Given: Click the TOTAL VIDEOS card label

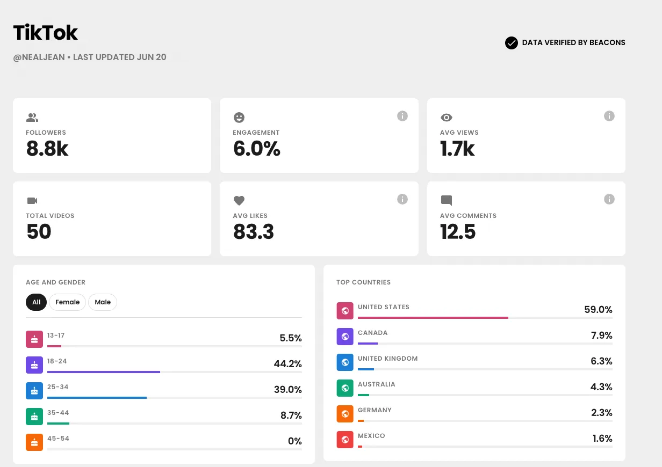Looking at the screenshot, I should pyautogui.click(x=51, y=216).
